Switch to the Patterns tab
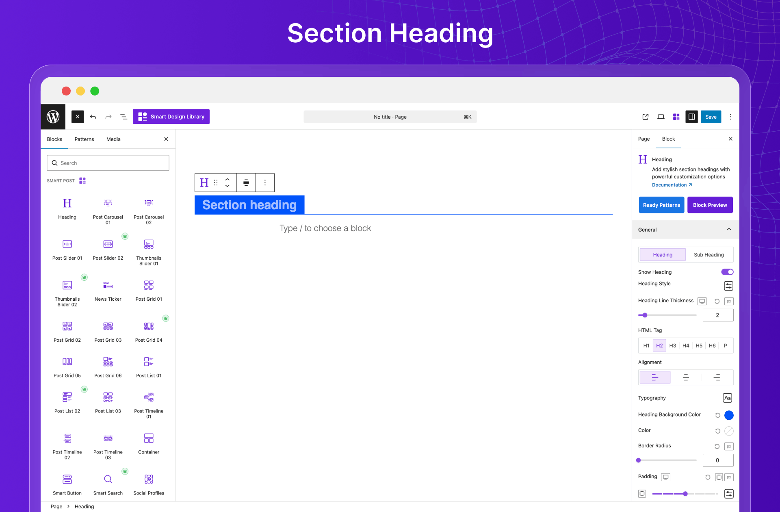 click(x=84, y=139)
